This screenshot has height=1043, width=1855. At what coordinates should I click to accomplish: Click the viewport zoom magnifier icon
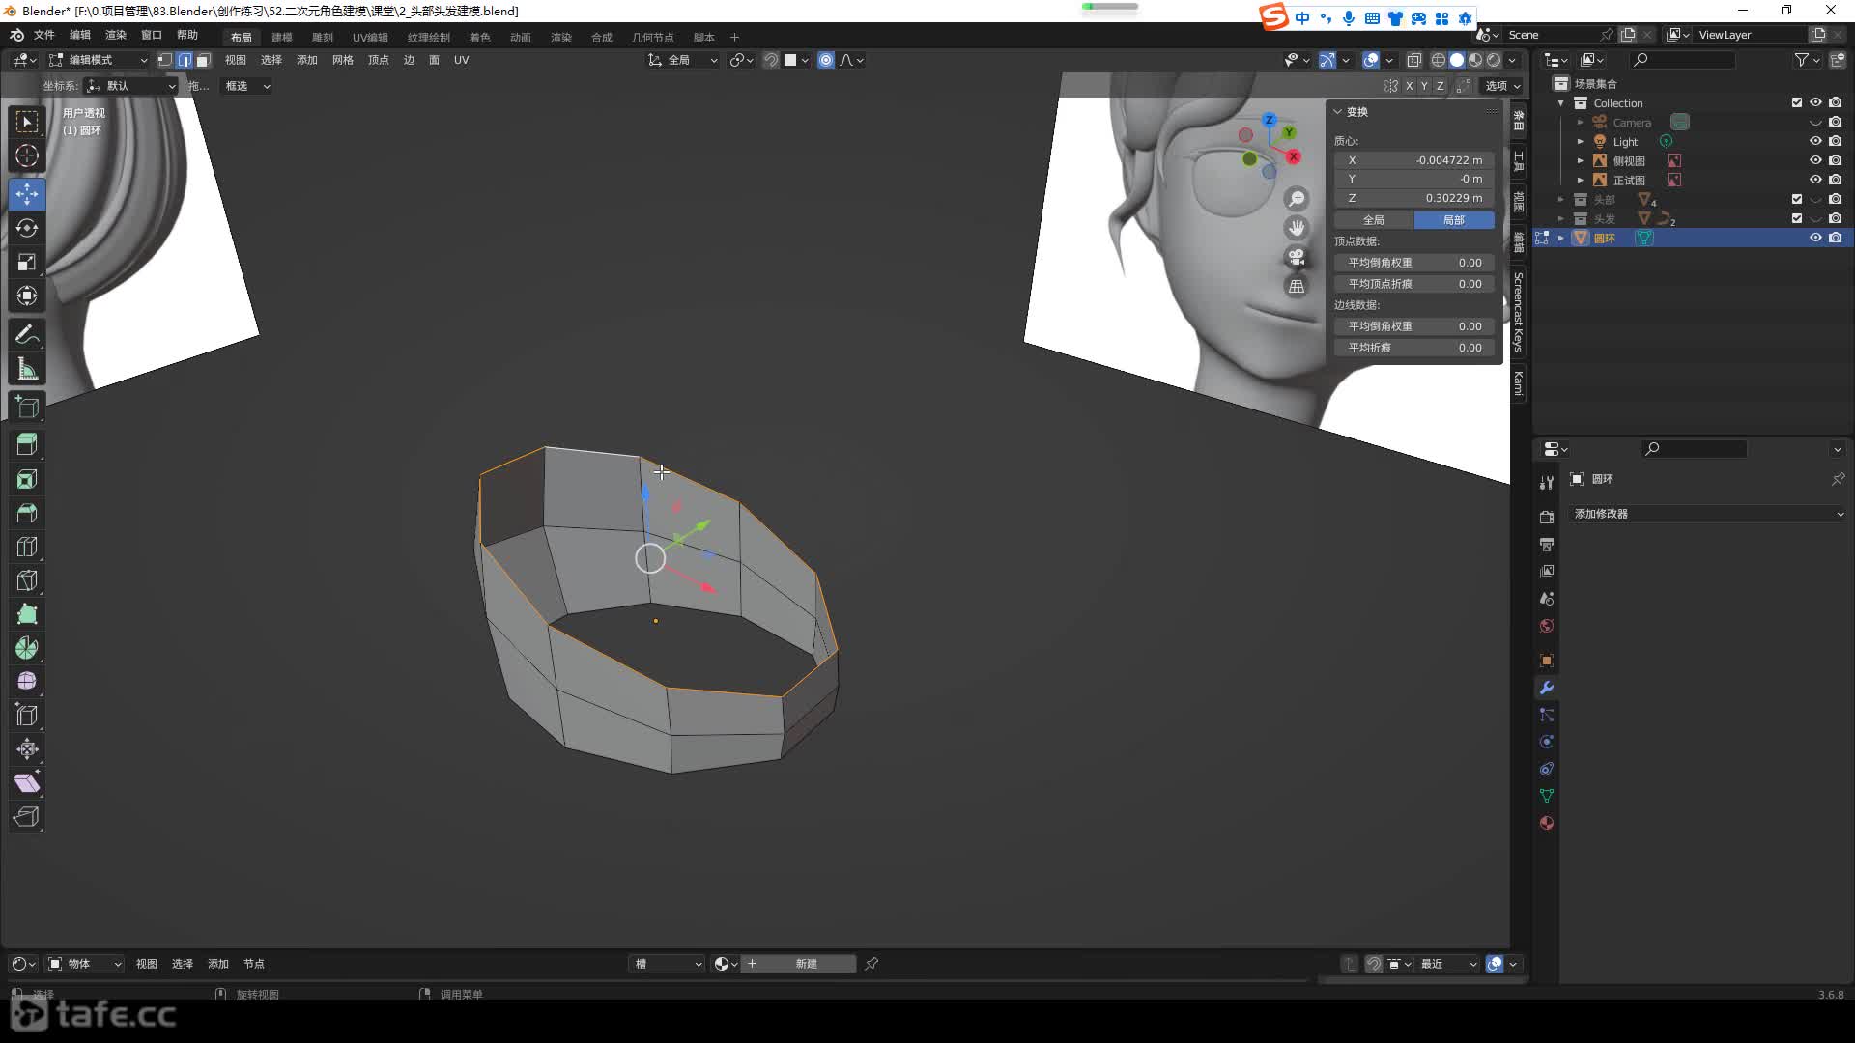click(1297, 199)
